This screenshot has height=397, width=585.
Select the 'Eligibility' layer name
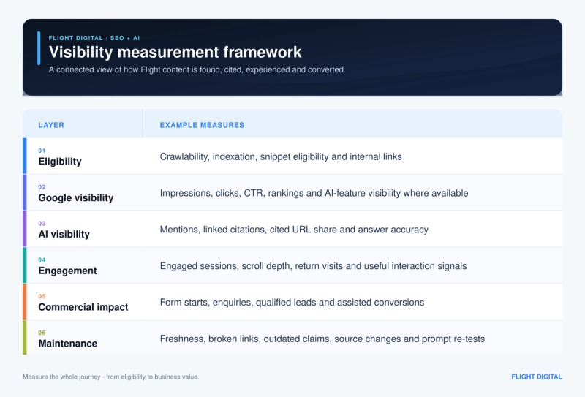(60, 161)
